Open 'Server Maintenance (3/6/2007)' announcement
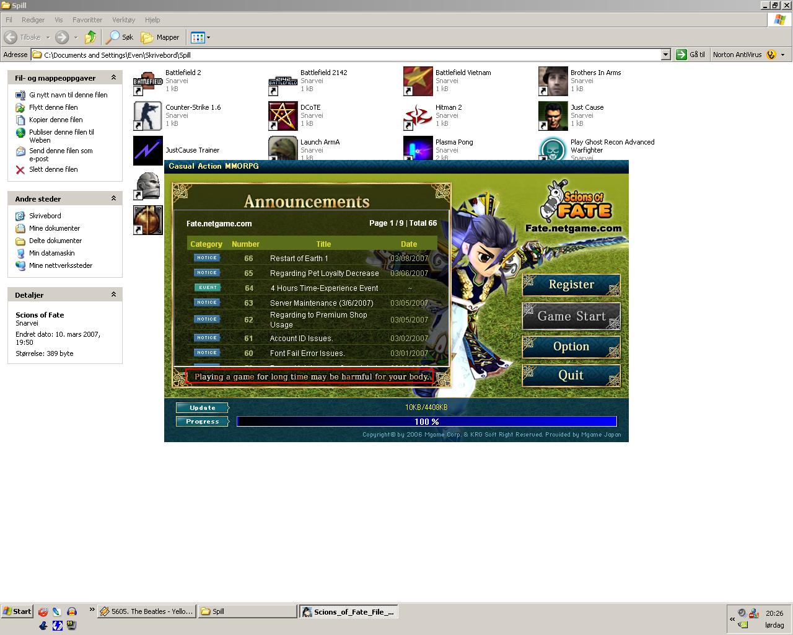 (x=322, y=303)
